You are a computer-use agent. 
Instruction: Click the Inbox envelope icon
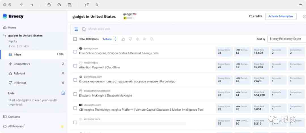pyautogui.click(x=10, y=54)
